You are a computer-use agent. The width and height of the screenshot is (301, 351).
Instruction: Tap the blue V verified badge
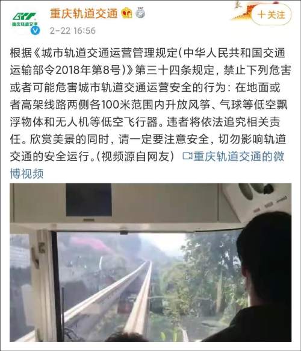point(35,30)
